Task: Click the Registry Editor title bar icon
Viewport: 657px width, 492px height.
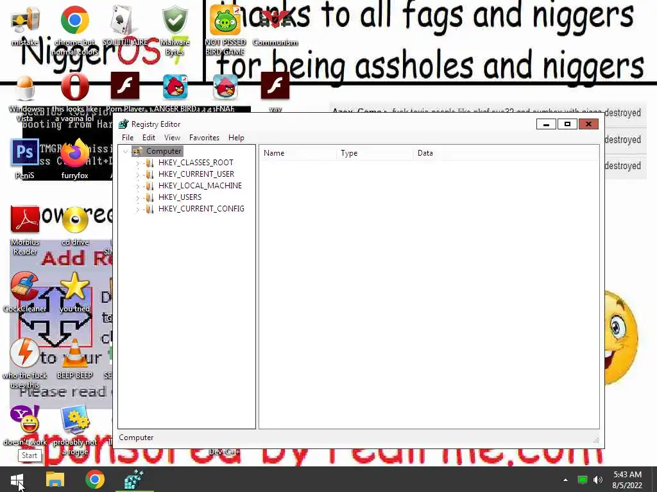Action: [x=124, y=124]
